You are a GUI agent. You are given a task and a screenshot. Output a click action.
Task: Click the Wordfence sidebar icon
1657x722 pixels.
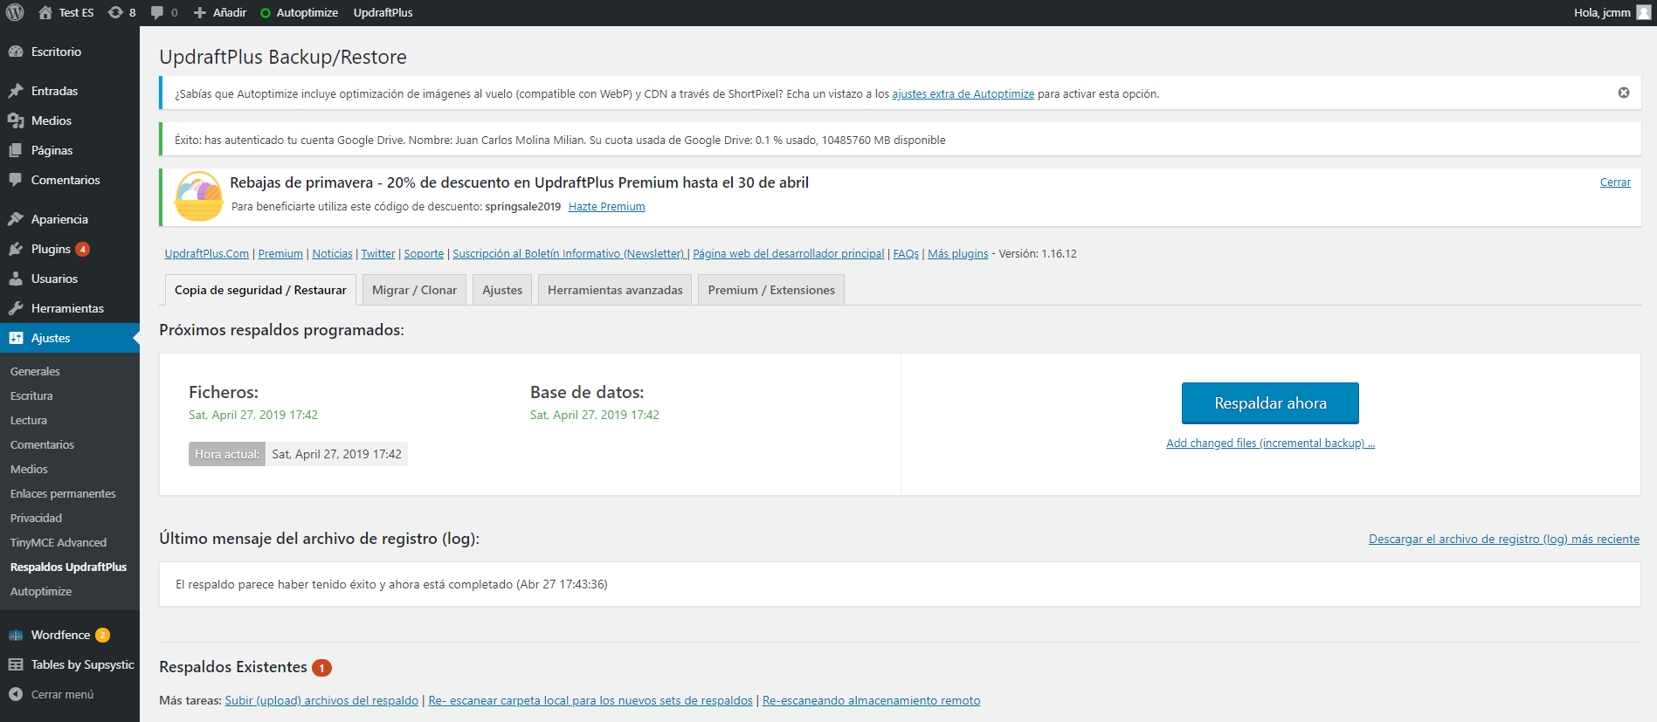[16, 635]
